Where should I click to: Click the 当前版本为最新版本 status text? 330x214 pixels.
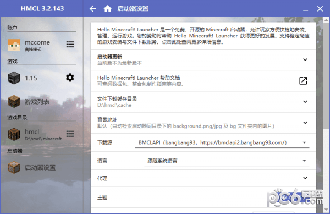pyautogui.click(x=119, y=63)
